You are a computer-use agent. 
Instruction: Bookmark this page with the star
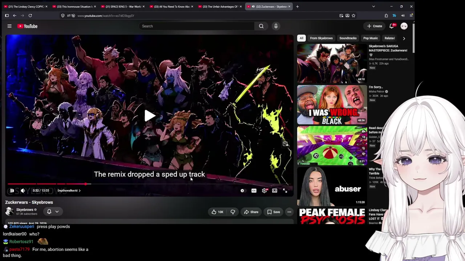click(x=353, y=16)
